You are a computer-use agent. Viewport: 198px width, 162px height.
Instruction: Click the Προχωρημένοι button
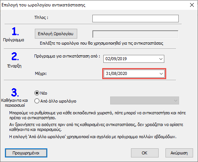(x=26, y=153)
